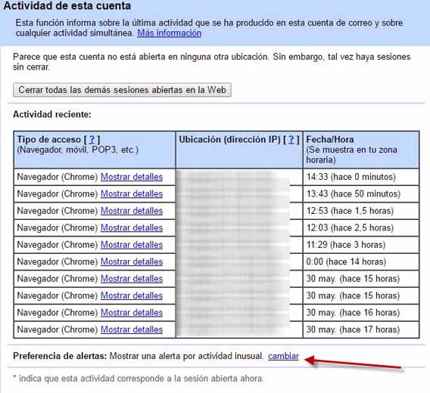Select the 12:53 (hace 1,5 horas) cell
Viewport: 430px width, 393px height.
361,211
